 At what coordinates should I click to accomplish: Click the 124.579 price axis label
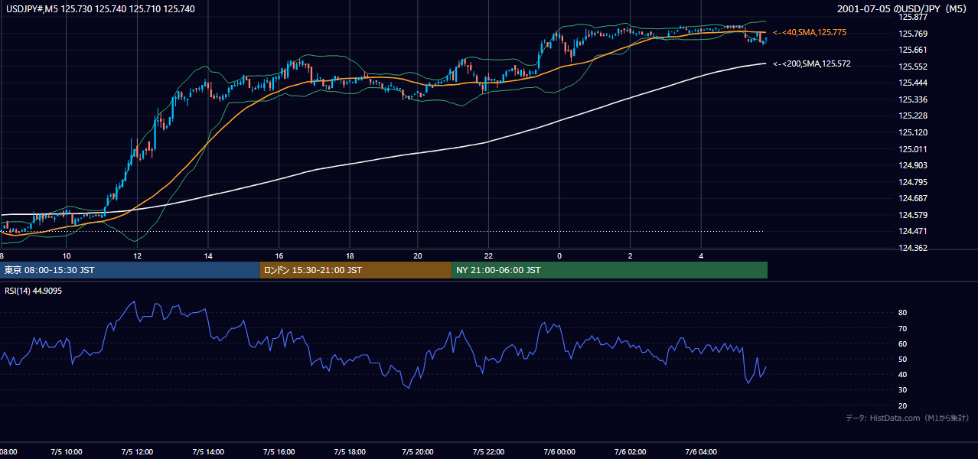[913, 215]
